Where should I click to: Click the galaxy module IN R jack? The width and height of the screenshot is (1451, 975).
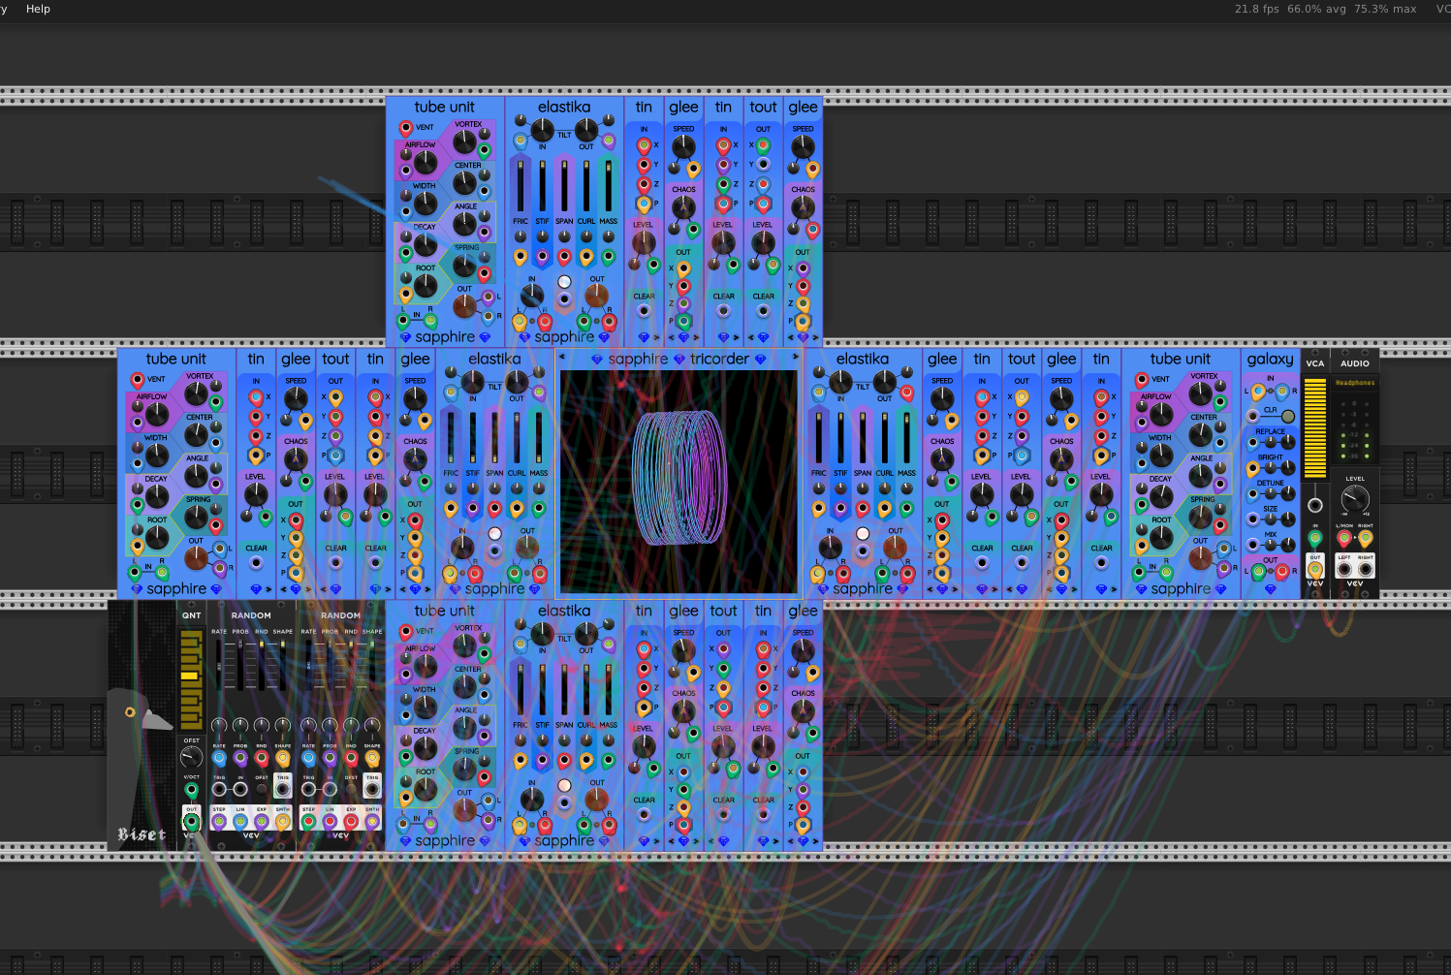(1283, 393)
